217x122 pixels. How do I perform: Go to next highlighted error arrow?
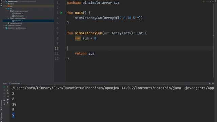(213, 1)
